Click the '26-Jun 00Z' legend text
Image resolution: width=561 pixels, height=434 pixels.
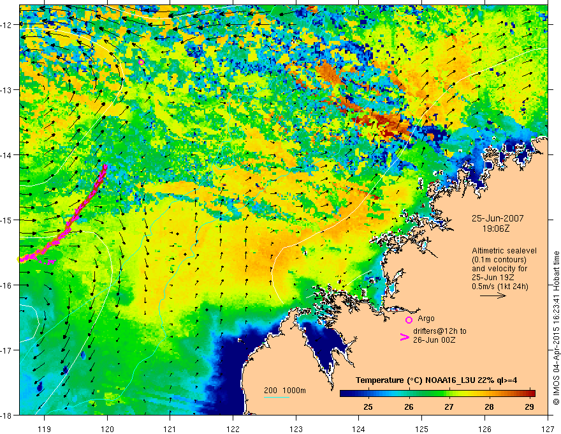(434, 340)
